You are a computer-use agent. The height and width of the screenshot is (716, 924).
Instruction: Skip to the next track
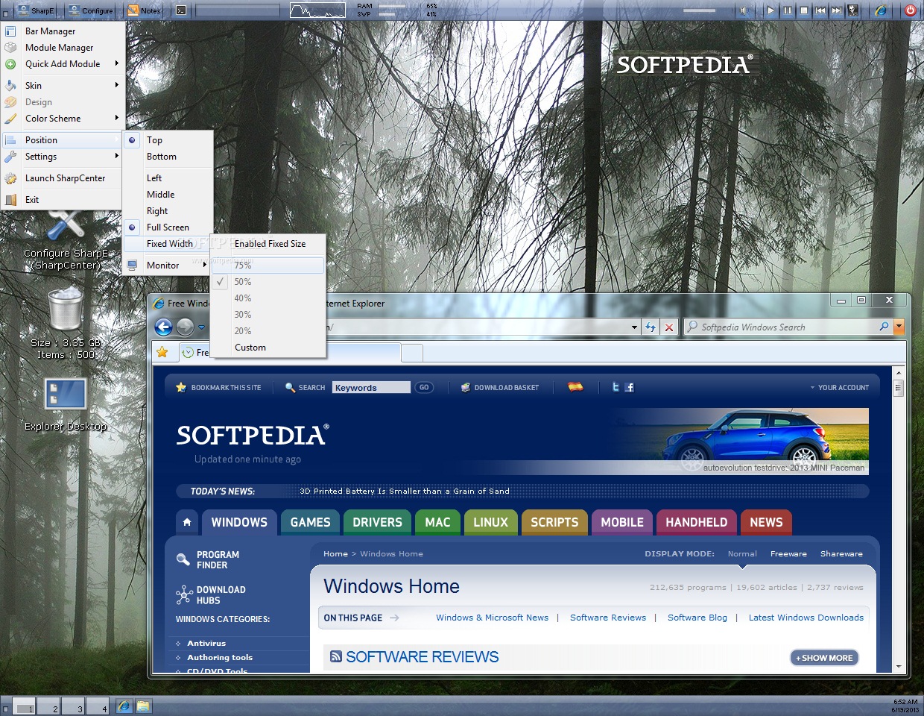tap(837, 10)
